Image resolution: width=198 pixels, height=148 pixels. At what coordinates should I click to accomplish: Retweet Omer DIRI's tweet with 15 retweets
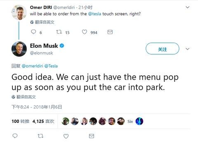tap(59, 32)
